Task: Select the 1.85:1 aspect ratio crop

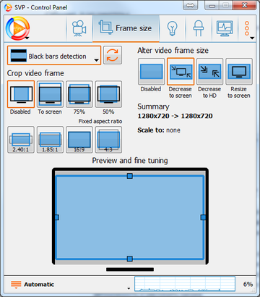Action: pyautogui.click(x=50, y=140)
